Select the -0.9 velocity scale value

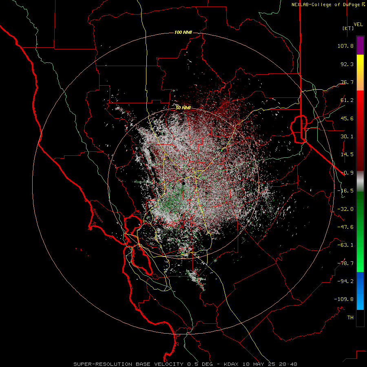point(347,173)
